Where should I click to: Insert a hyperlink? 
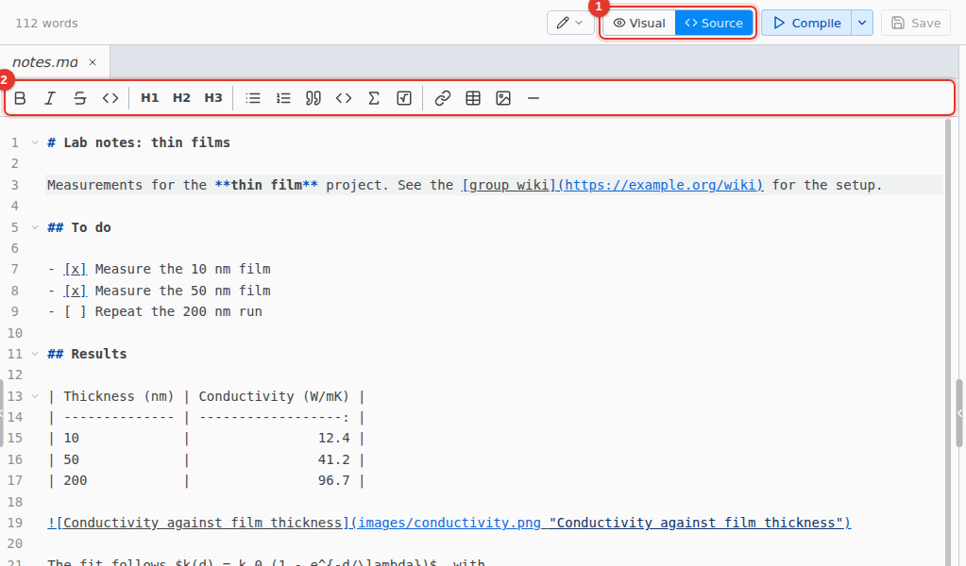click(442, 98)
